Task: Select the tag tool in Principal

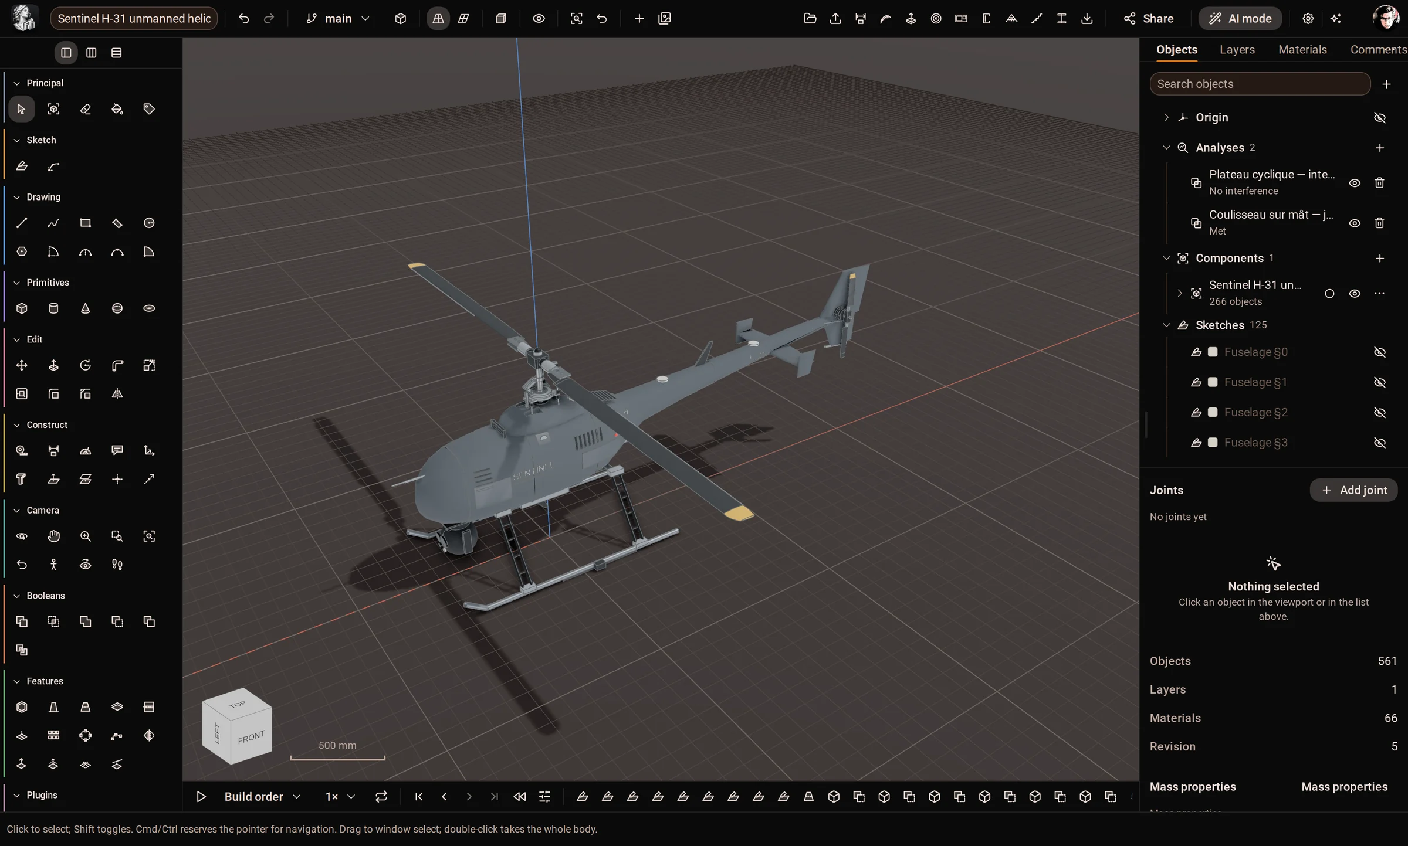Action: pos(149,109)
